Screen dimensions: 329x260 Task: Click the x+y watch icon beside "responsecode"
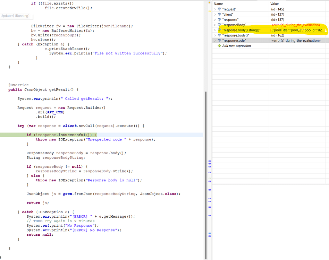click(x=220, y=40)
